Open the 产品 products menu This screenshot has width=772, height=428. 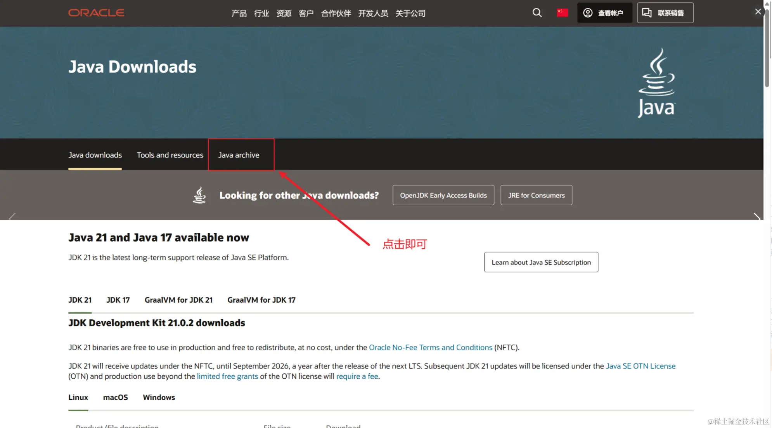[239, 14]
